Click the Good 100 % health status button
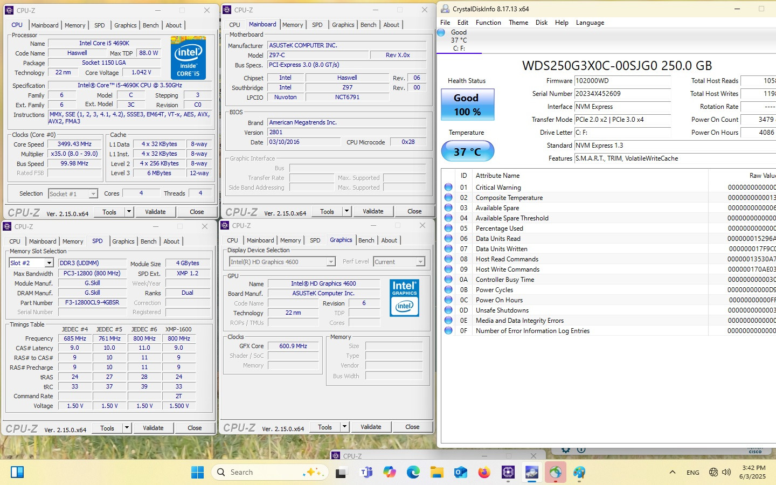Screen dimensions: 776x485 click(467, 105)
